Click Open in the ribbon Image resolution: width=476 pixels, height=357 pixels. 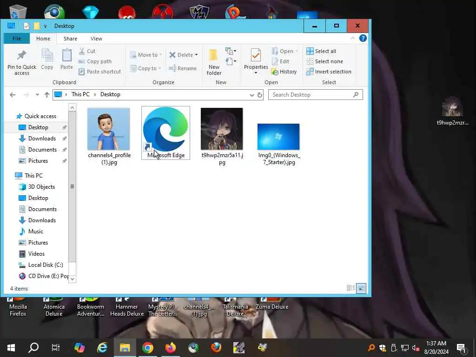[x=285, y=51]
